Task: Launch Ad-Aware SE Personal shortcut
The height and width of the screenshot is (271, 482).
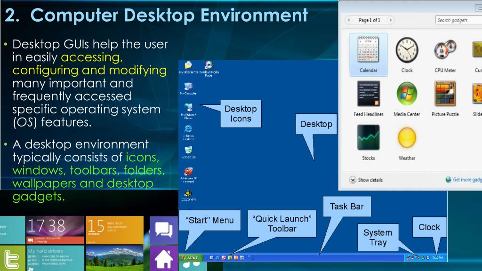Action: tap(188, 175)
